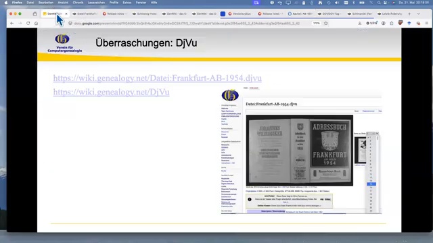433x243 pixels.
Task: Click the macOS Spotlight search icon
Action: [x=379, y=3]
